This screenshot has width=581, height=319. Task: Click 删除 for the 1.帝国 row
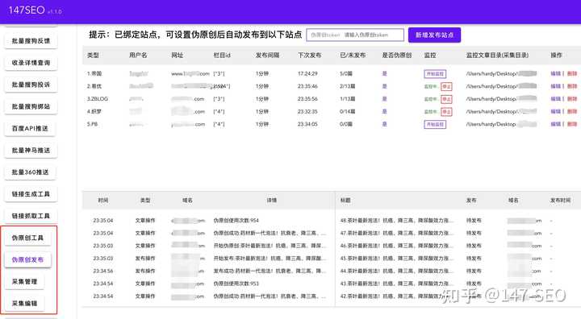tap(572, 73)
